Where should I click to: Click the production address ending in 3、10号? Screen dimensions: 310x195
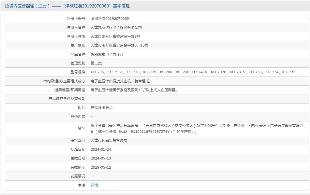click(119, 45)
